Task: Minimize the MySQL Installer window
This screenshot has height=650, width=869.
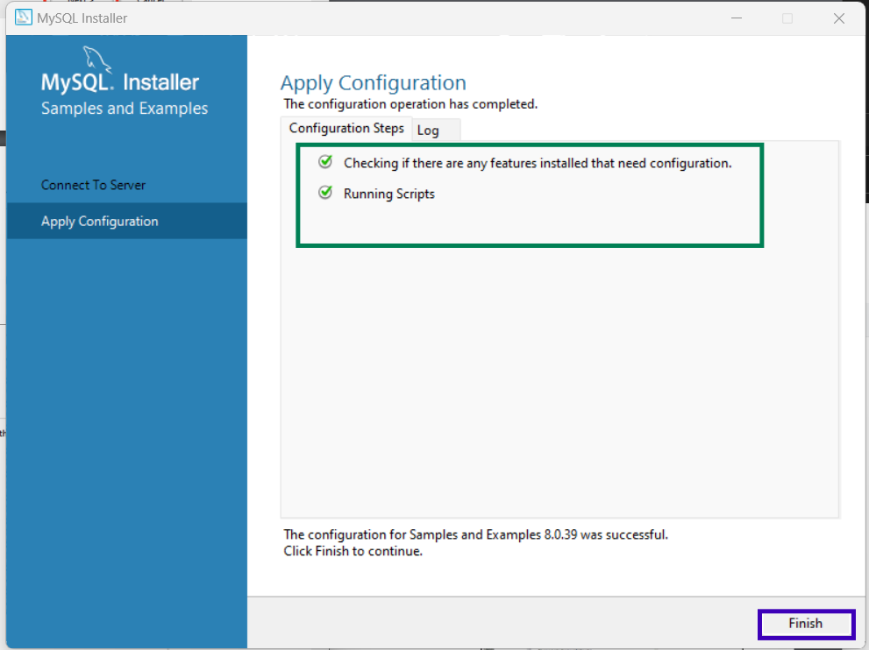Action: click(737, 18)
